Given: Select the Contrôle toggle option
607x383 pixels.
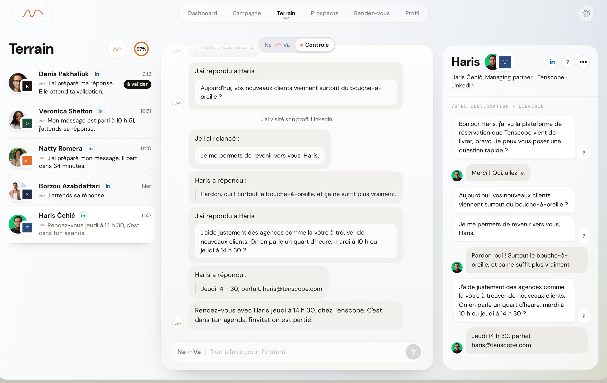Looking at the screenshot, I should (315, 45).
